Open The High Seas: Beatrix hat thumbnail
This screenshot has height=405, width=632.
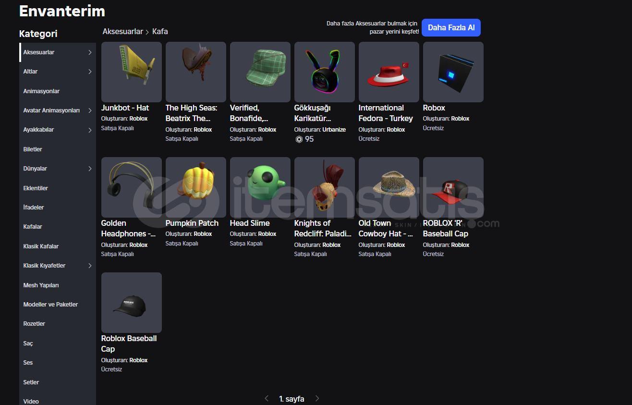pyautogui.click(x=196, y=72)
